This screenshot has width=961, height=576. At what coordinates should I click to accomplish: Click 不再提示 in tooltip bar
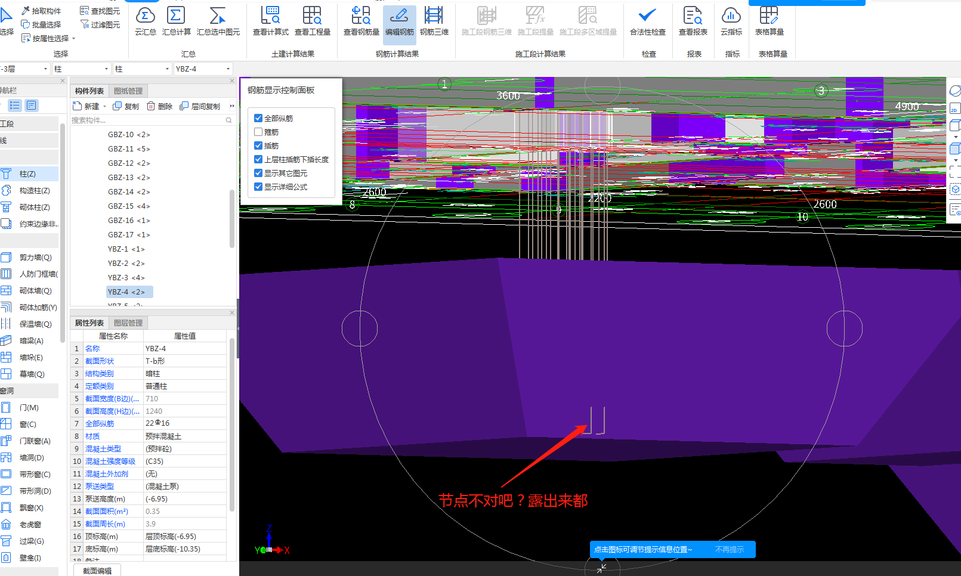(730, 550)
